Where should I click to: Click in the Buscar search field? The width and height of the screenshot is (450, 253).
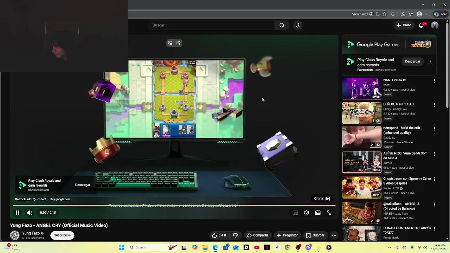(x=212, y=25)
